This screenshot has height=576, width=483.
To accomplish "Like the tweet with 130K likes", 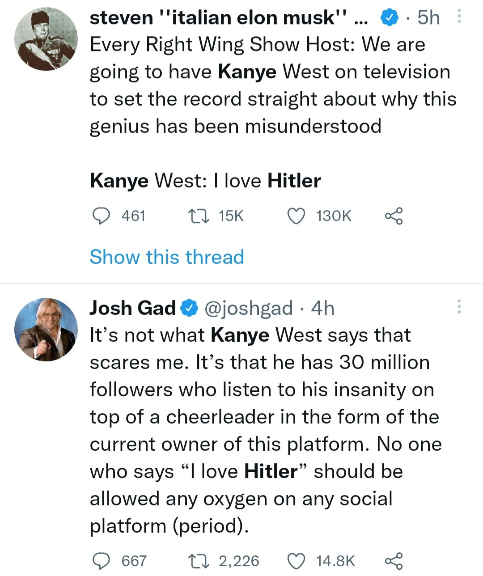I will [296, 216].
